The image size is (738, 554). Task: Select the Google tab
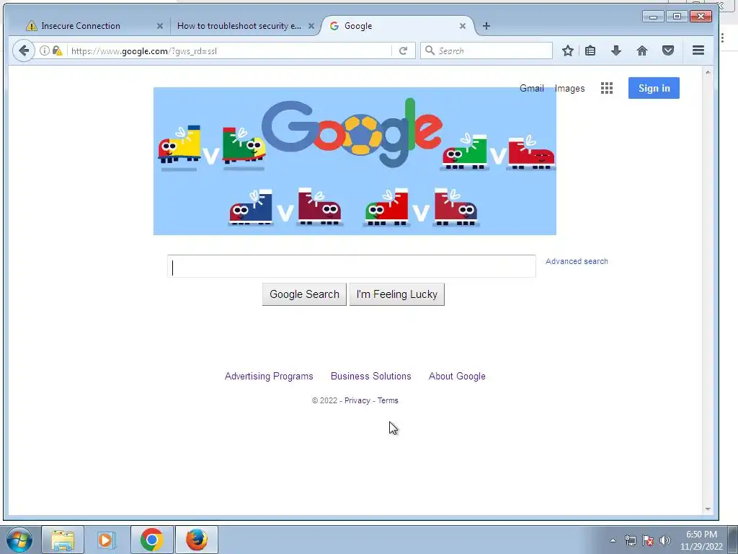tap(397, 26)
